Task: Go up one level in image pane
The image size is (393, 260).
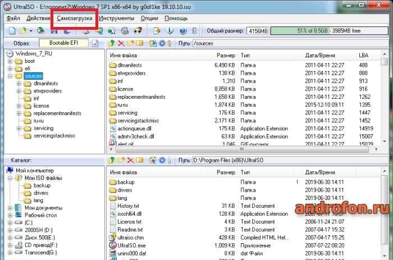Action: 112,43
